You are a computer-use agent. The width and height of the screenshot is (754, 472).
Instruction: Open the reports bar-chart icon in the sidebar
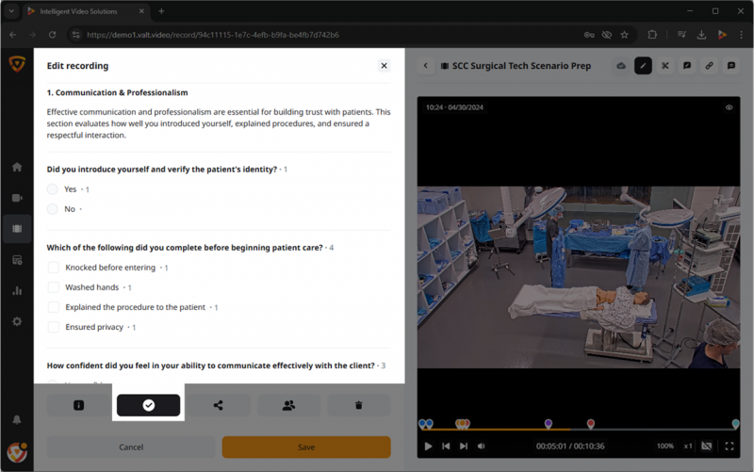(x=17, y=291)
